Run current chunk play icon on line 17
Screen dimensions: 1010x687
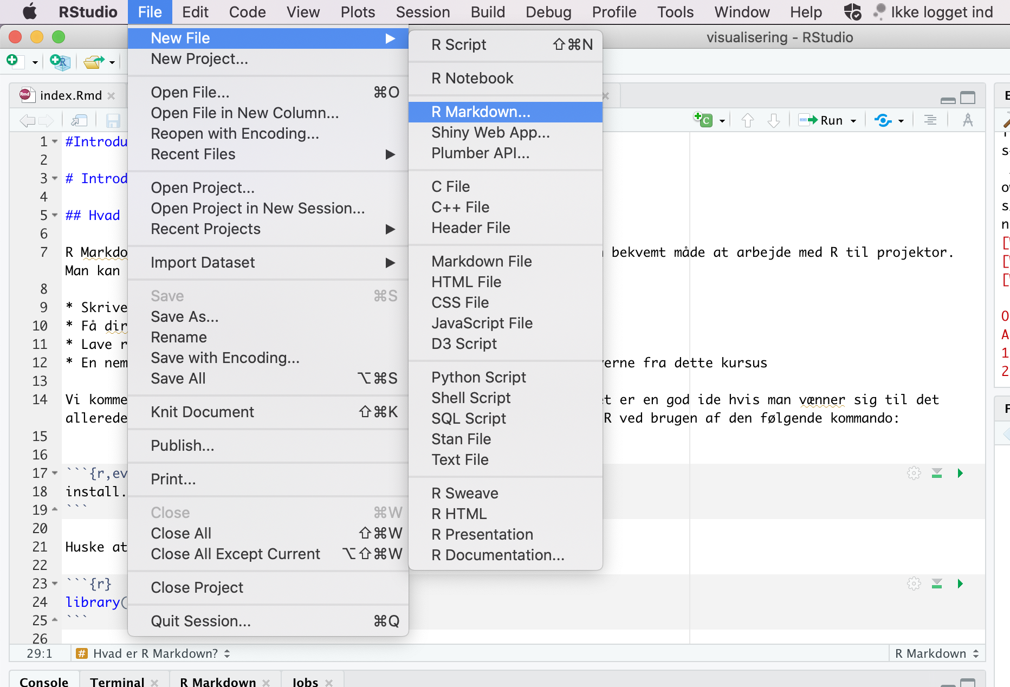click(960, 474)
